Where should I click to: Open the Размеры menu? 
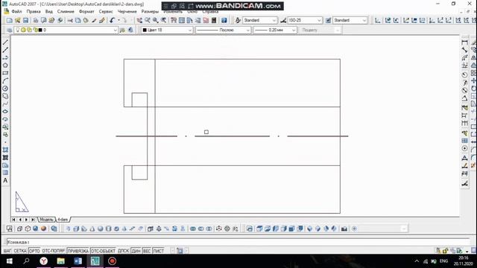(x=150, y=12)
